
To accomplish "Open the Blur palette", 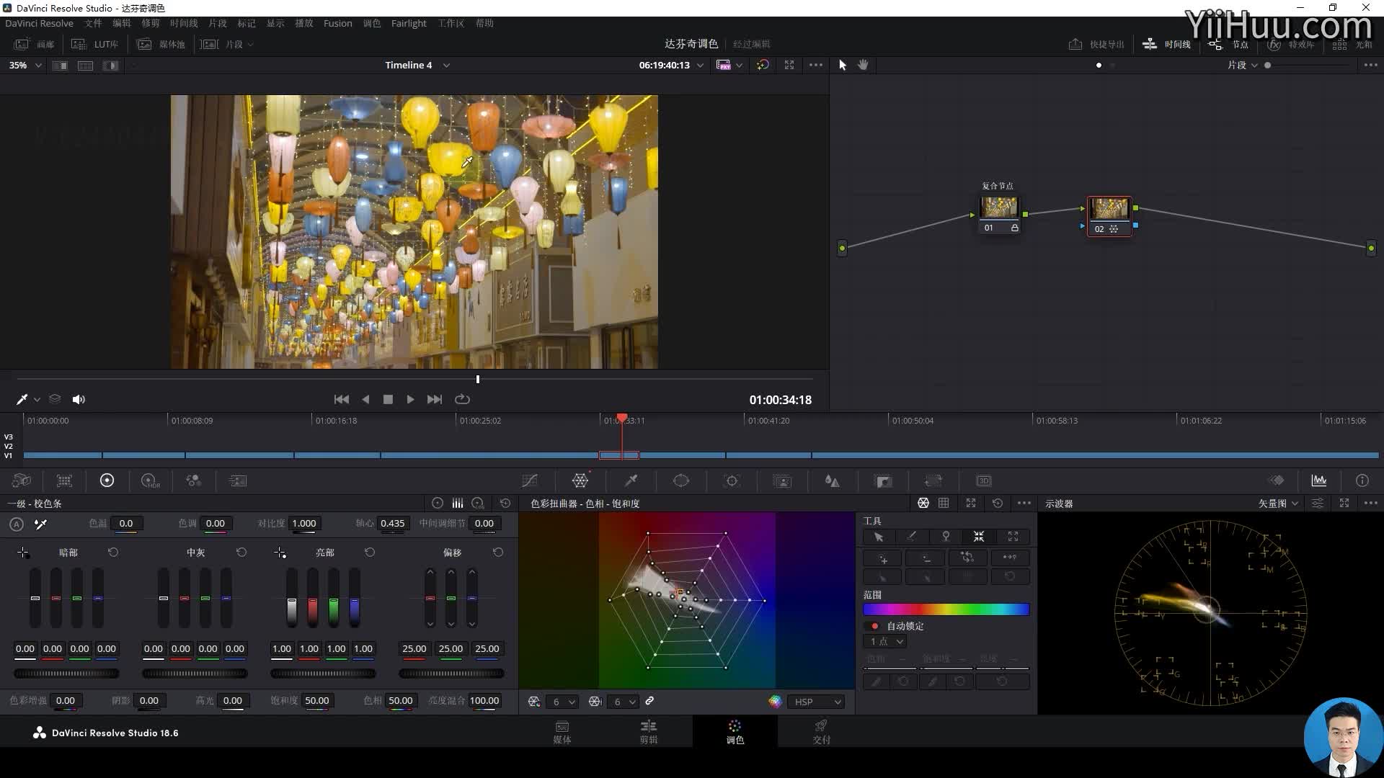I will pyautogui.click(x=832, y=480).
